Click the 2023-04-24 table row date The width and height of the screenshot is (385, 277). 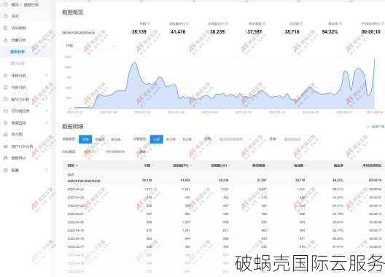click(76, 190)
